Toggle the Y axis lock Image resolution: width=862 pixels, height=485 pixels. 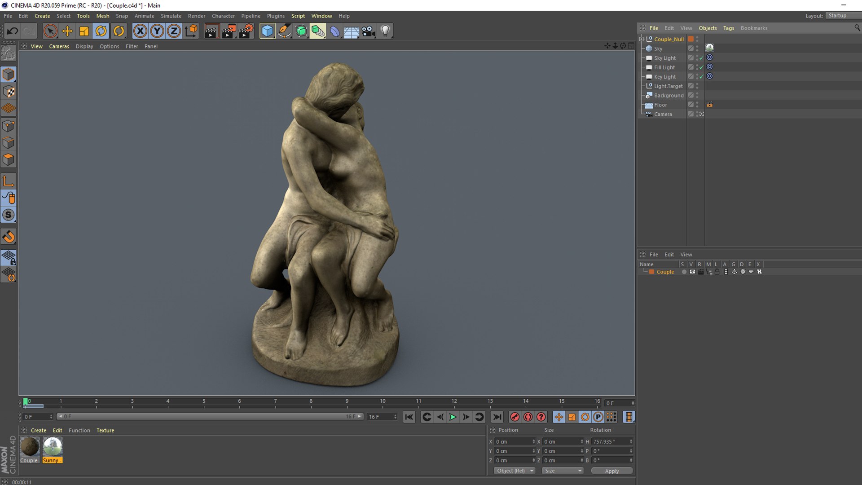[x=157, y=31]
